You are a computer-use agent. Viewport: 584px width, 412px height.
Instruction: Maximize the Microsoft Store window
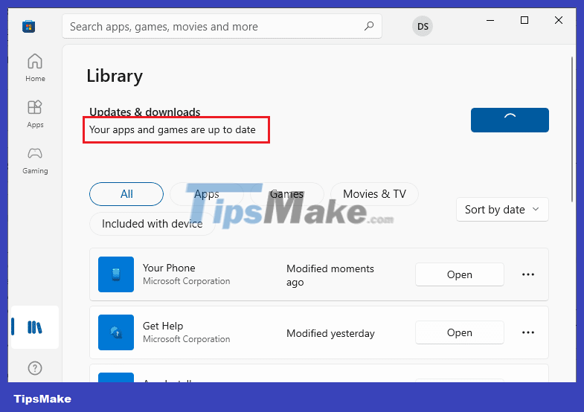tap(524, 20)
